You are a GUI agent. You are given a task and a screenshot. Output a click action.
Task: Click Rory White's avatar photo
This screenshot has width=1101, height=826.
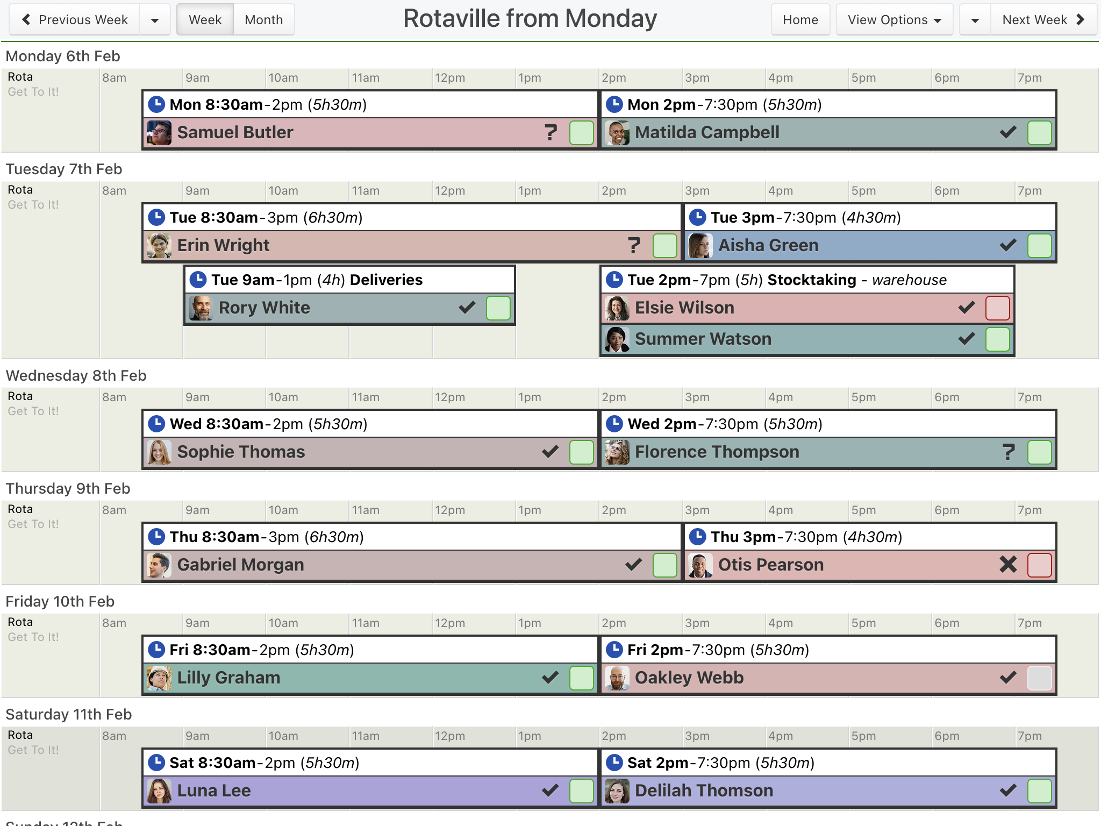click(x=201, y=308)
